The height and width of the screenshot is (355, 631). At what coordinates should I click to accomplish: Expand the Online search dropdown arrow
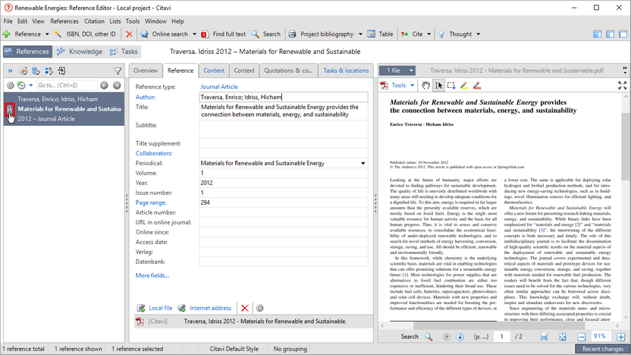(194, 34)
